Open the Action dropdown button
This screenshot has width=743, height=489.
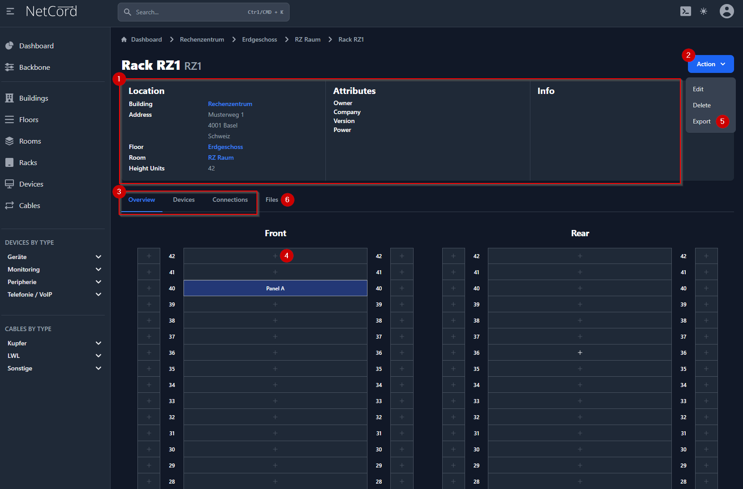coord(710,64)
